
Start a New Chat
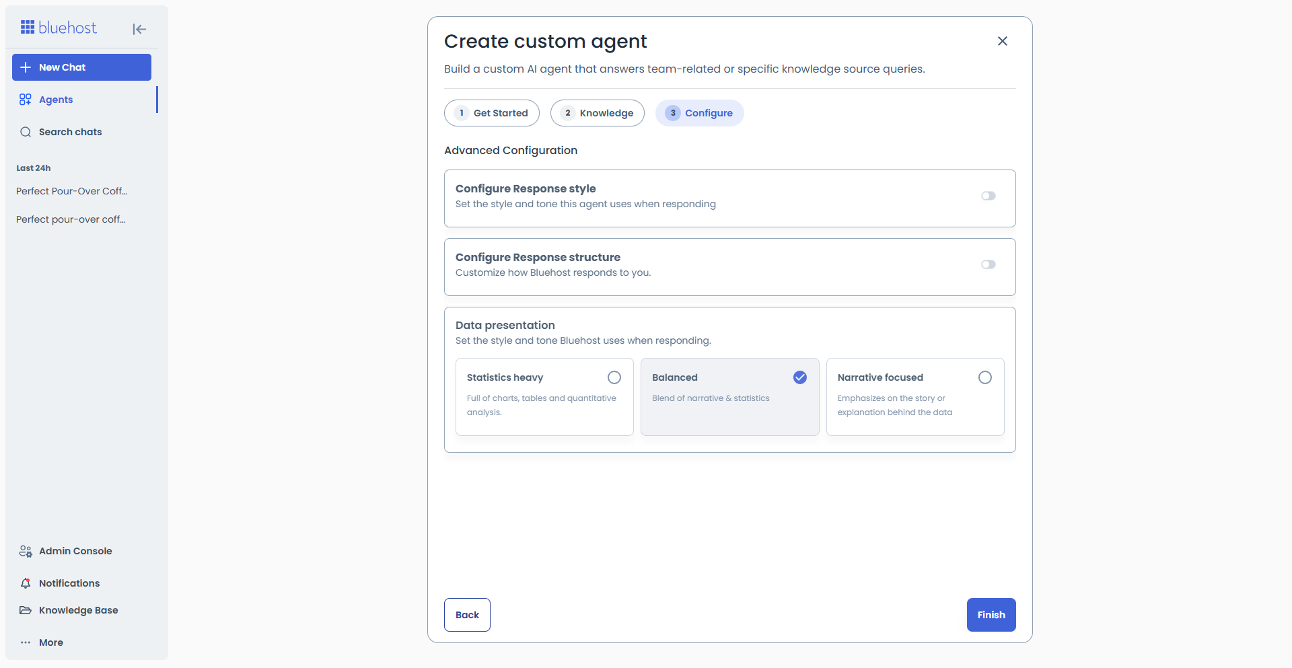[81, 67]
